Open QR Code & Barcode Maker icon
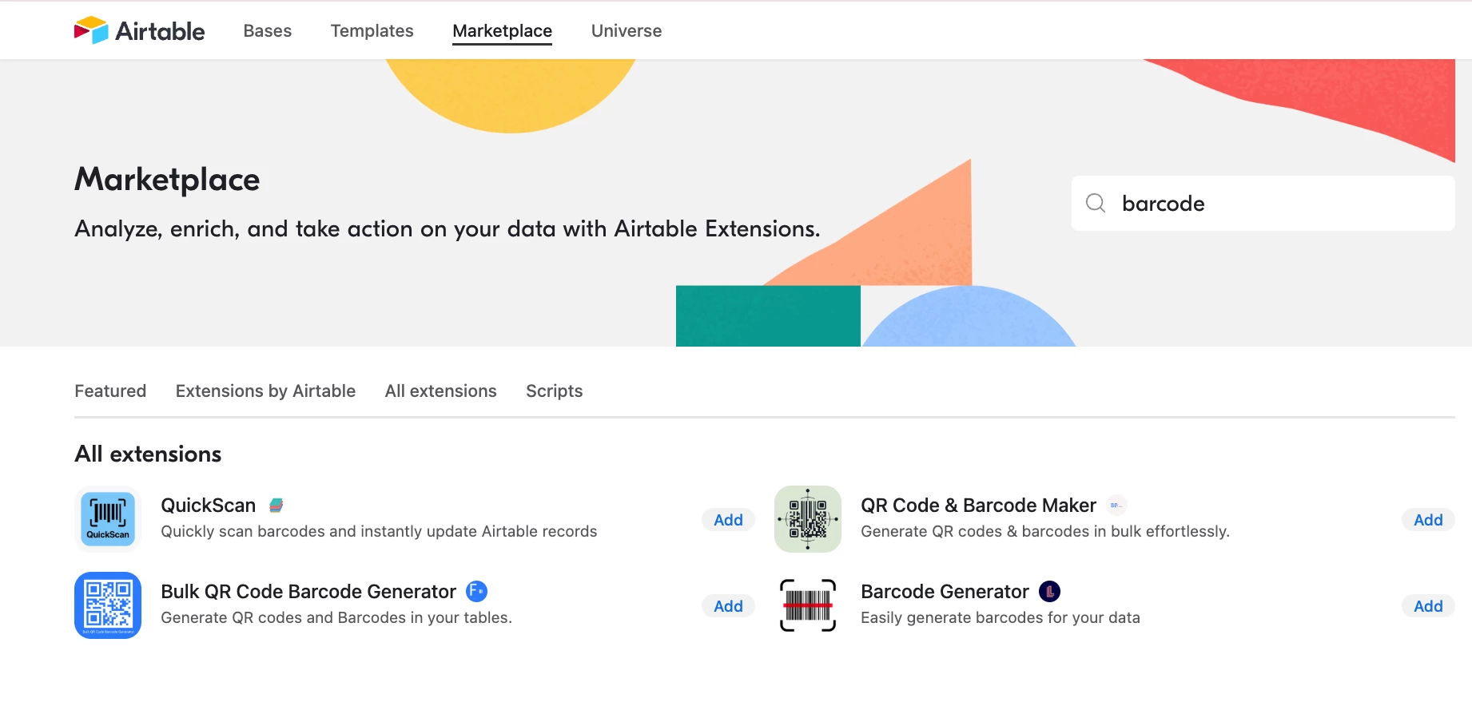 [x=808, y=519]
